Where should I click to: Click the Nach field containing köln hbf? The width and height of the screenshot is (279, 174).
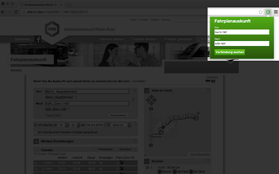242,43
